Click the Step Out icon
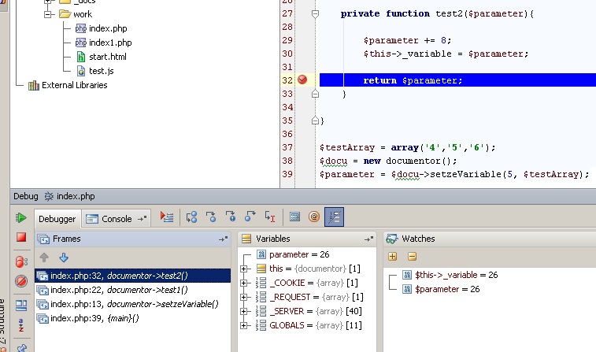Image resolution: width=596 pixels, height=352 pixels. click(x=250, y=217)
